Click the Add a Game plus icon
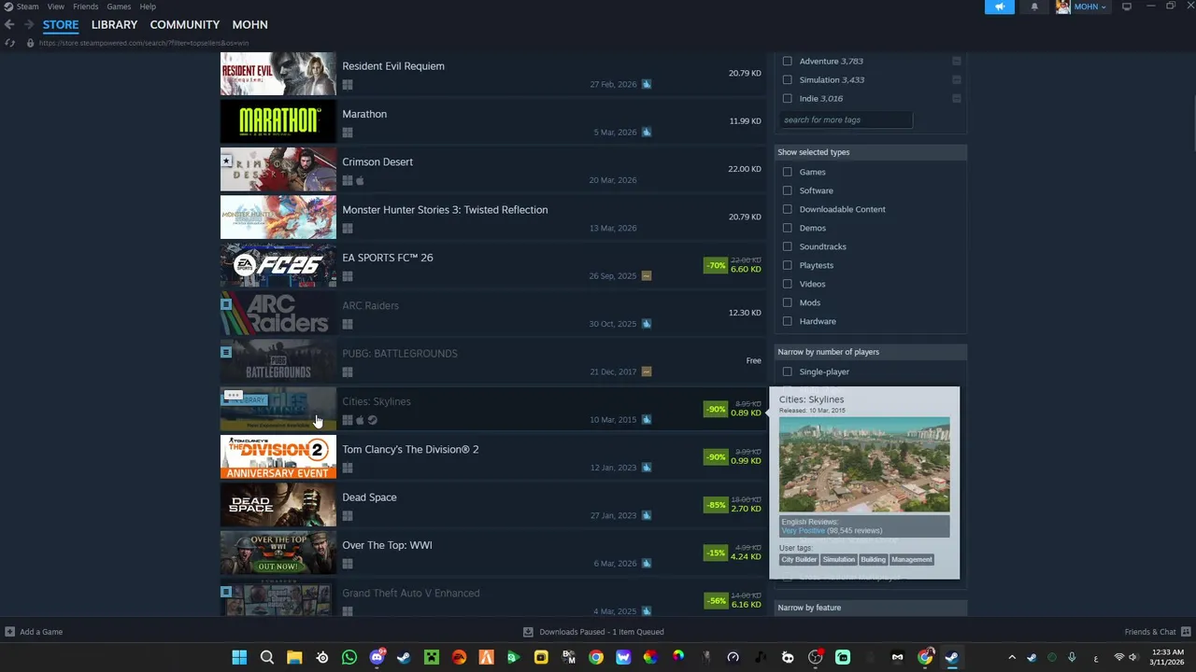 (9, 632)
